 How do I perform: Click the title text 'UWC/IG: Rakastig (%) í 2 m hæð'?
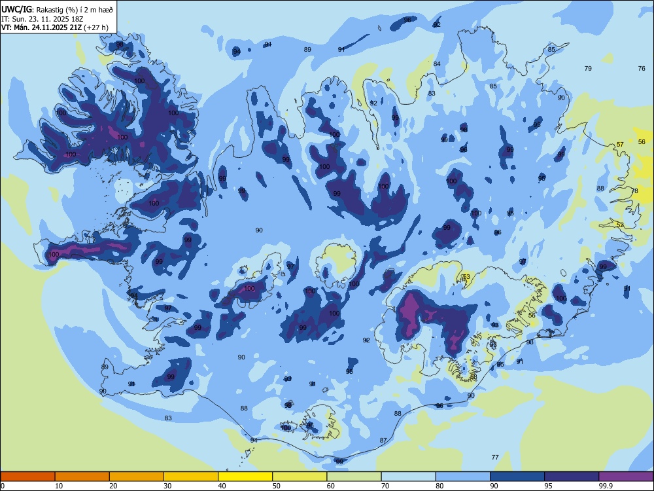[x=57, y=10]
